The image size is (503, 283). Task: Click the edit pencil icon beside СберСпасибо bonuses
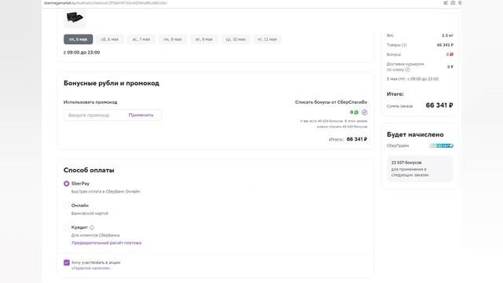pyautogui.click(x=365, y=112)
